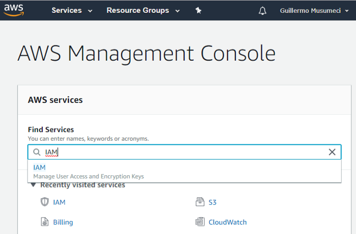Open Billing from recently visited services
The width and height of the screenshot is (356, 234).
63,222
